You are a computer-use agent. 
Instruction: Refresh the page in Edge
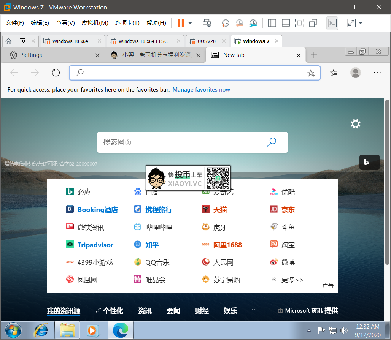pos(56,73)
